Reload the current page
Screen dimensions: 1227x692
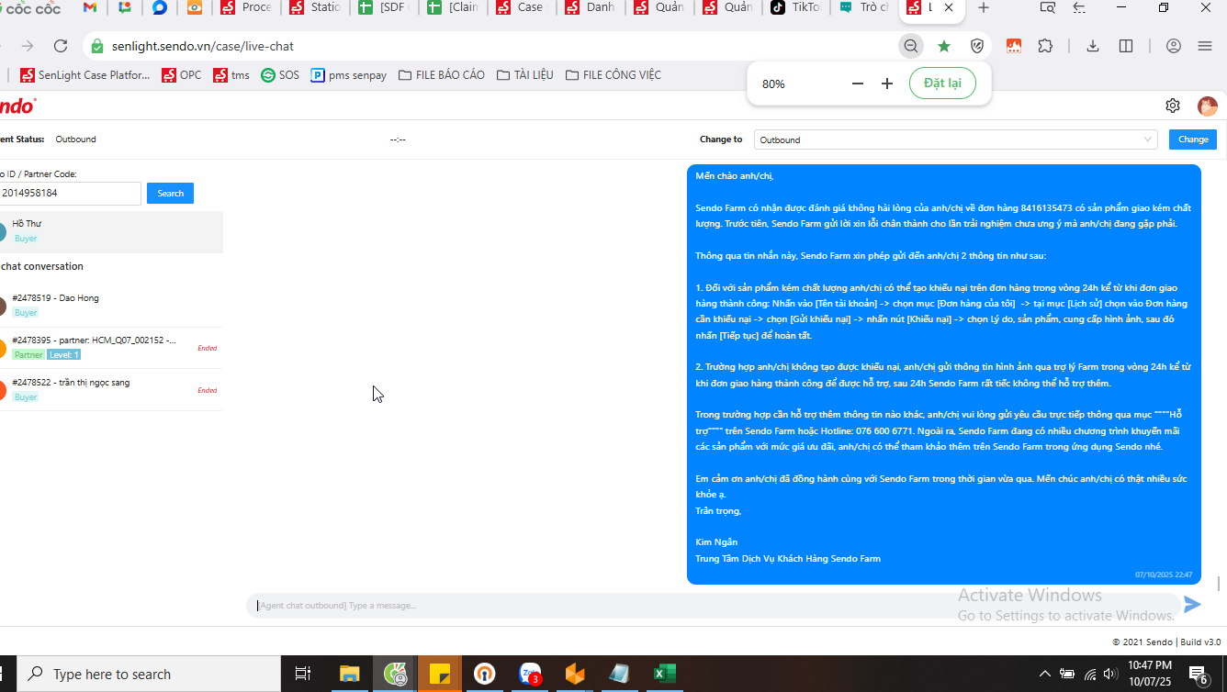tap(61, 46)
